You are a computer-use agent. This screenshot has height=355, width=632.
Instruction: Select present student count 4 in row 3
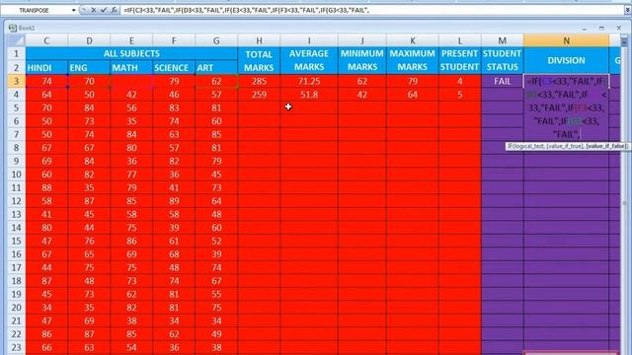(460, 81)
